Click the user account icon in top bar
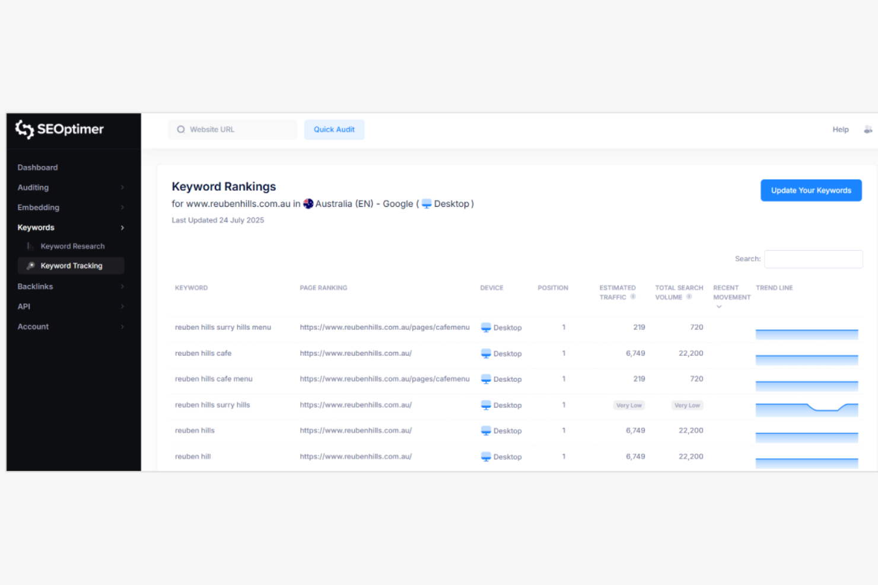Screen dimensions: 878x585 point(869,129)
